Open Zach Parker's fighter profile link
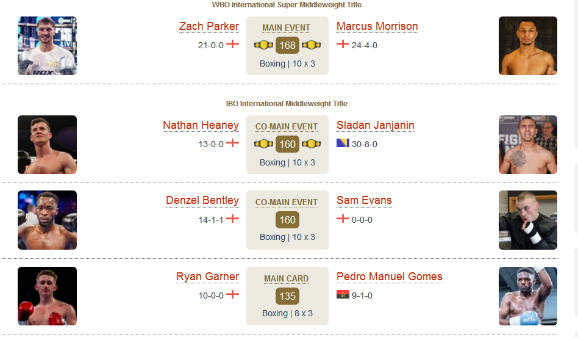 209,27
